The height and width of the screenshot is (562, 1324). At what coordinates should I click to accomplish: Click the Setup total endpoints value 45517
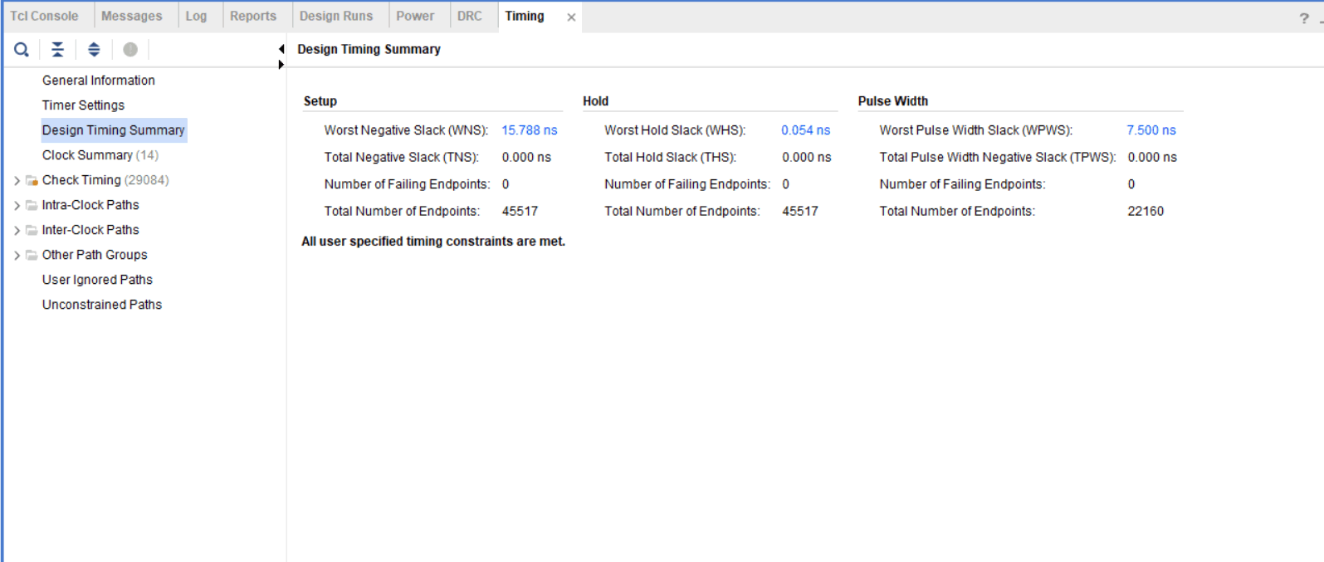coord(520,211)
